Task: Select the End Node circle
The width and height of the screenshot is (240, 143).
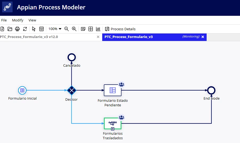Action: click(x=211, y=90)
